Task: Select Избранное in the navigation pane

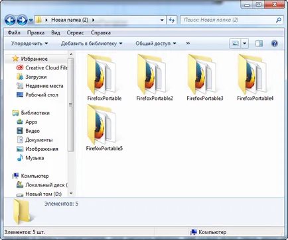Action: click(x=35, y=59)
